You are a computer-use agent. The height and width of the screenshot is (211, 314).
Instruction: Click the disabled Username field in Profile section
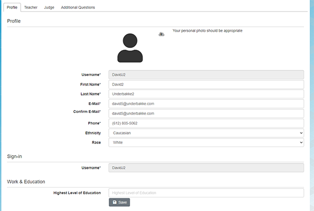206,75
